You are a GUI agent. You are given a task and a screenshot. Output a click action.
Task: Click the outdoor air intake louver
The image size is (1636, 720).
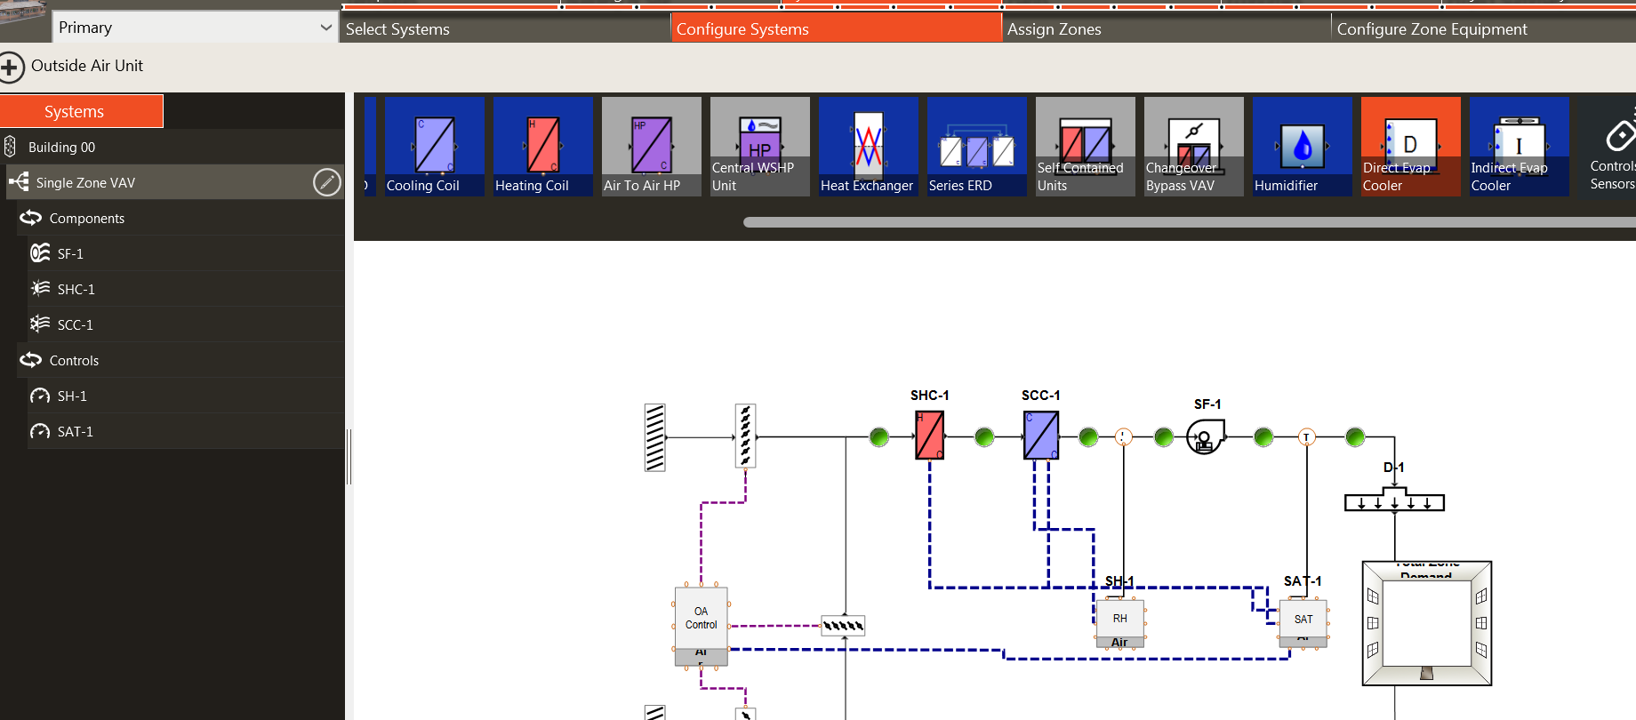655,437
